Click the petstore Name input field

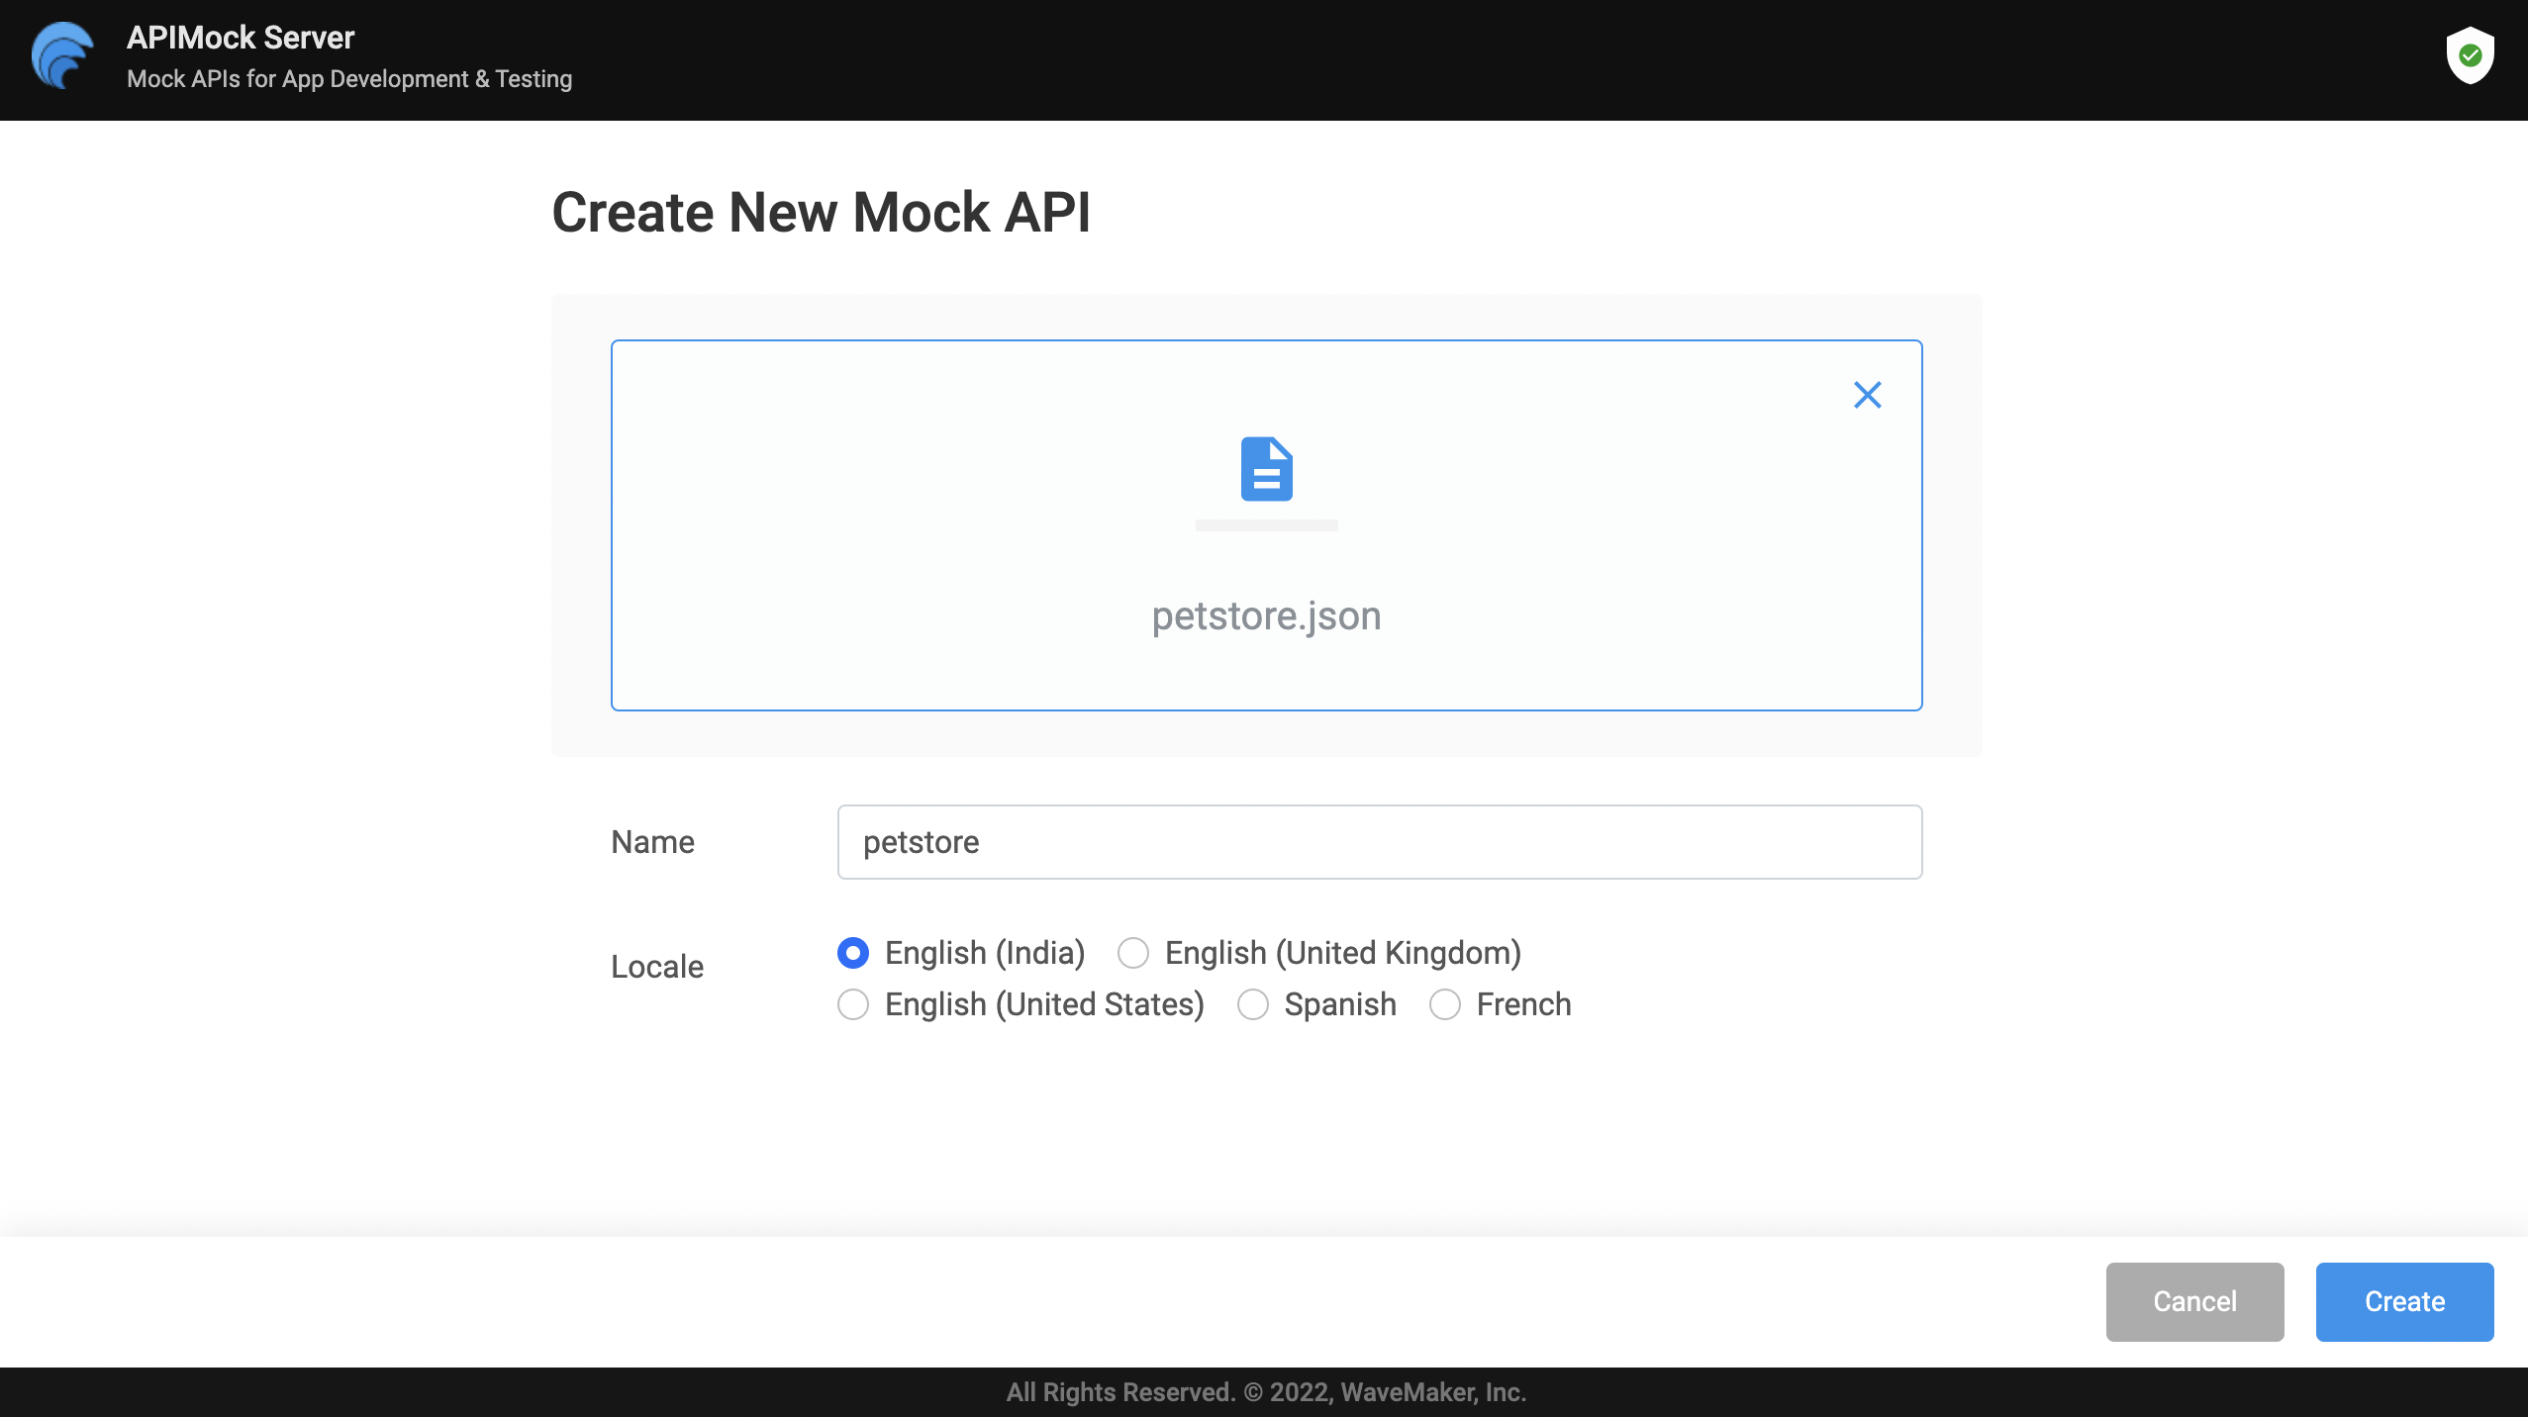click(x=1379, y=842)
